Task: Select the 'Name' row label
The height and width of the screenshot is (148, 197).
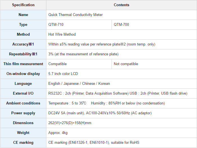Action: pyautogui.click(x=23, y=15)
